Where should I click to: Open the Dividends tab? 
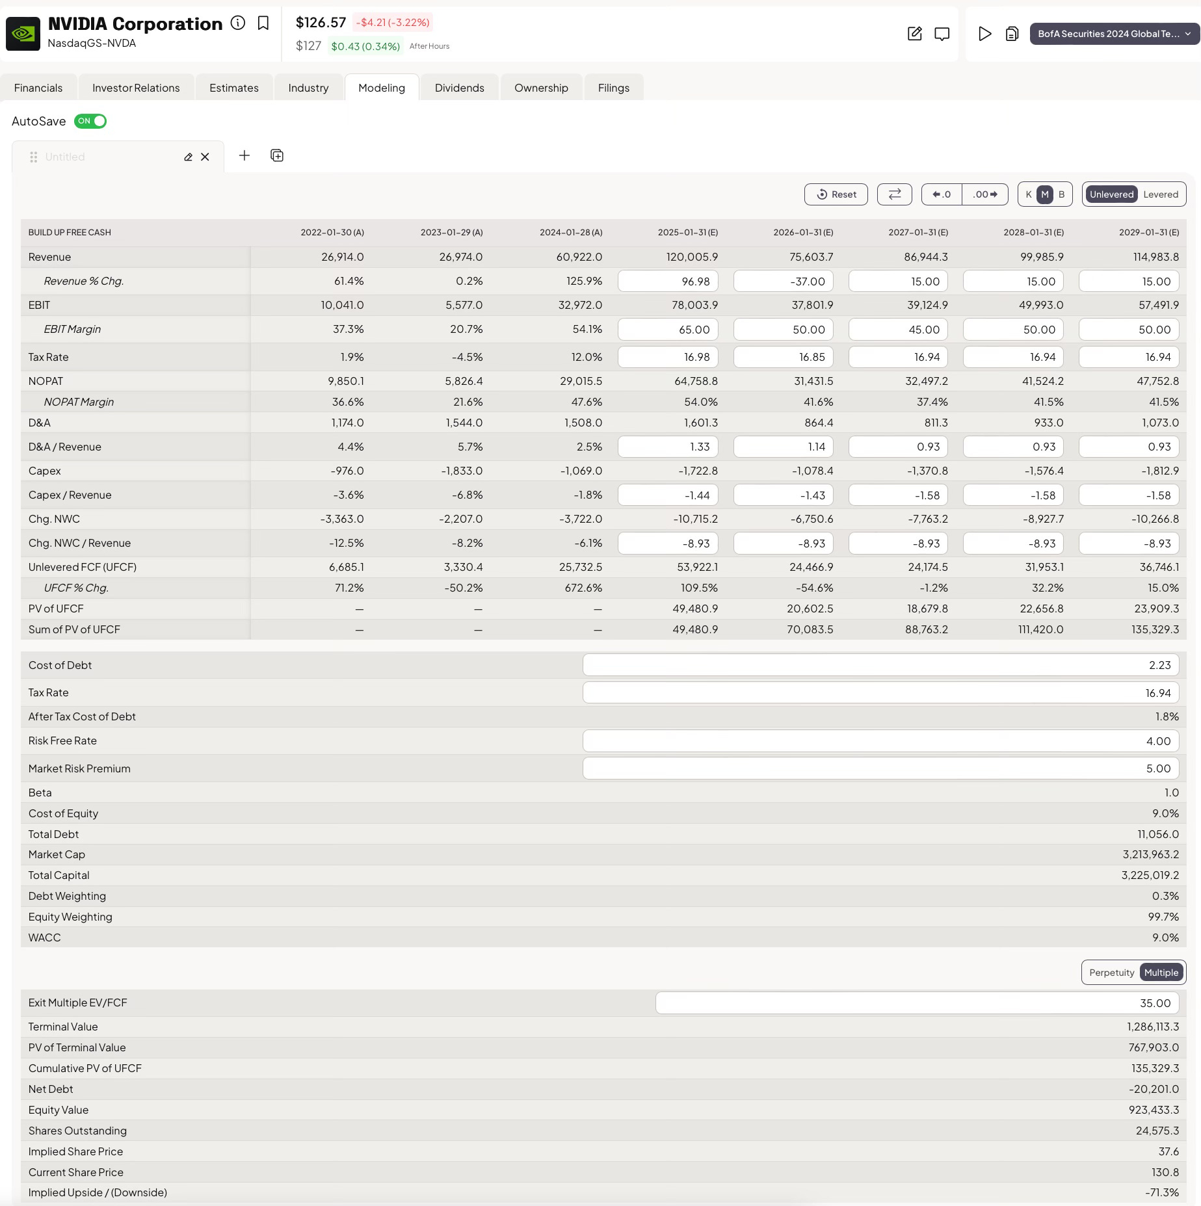(x=460, y=88)
